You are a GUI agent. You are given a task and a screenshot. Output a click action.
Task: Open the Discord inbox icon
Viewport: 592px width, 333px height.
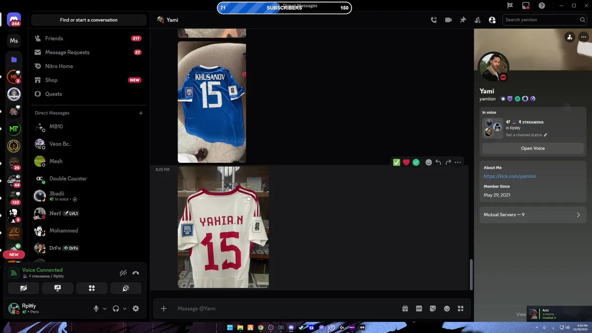coord(526,6)
